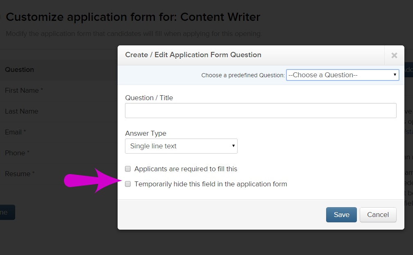Click the dialog title Create / Edit Application Form Question
This screenshot has width=413, height=255.
pyautogui.click(x=193, y=55)
